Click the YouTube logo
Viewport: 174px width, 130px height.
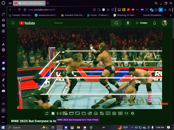(x=27, y=23)
